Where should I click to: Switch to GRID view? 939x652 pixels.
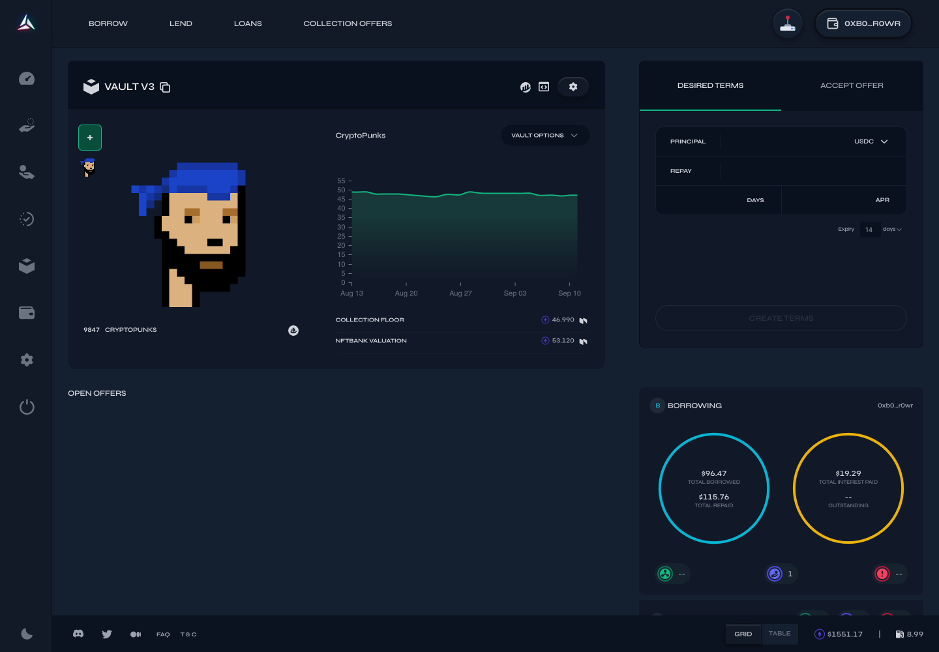(x=743, y=634)
